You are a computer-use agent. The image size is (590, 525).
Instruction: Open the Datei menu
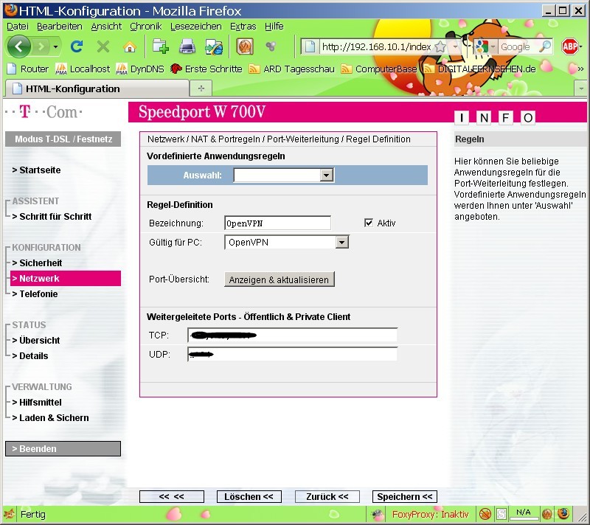point(17,27)
